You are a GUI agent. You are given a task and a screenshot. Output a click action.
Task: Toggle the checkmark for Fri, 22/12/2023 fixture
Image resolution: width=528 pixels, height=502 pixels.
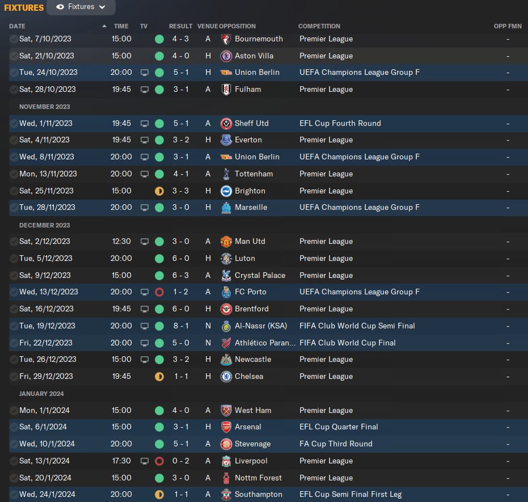pyautogui.click(x=14, y=343)
